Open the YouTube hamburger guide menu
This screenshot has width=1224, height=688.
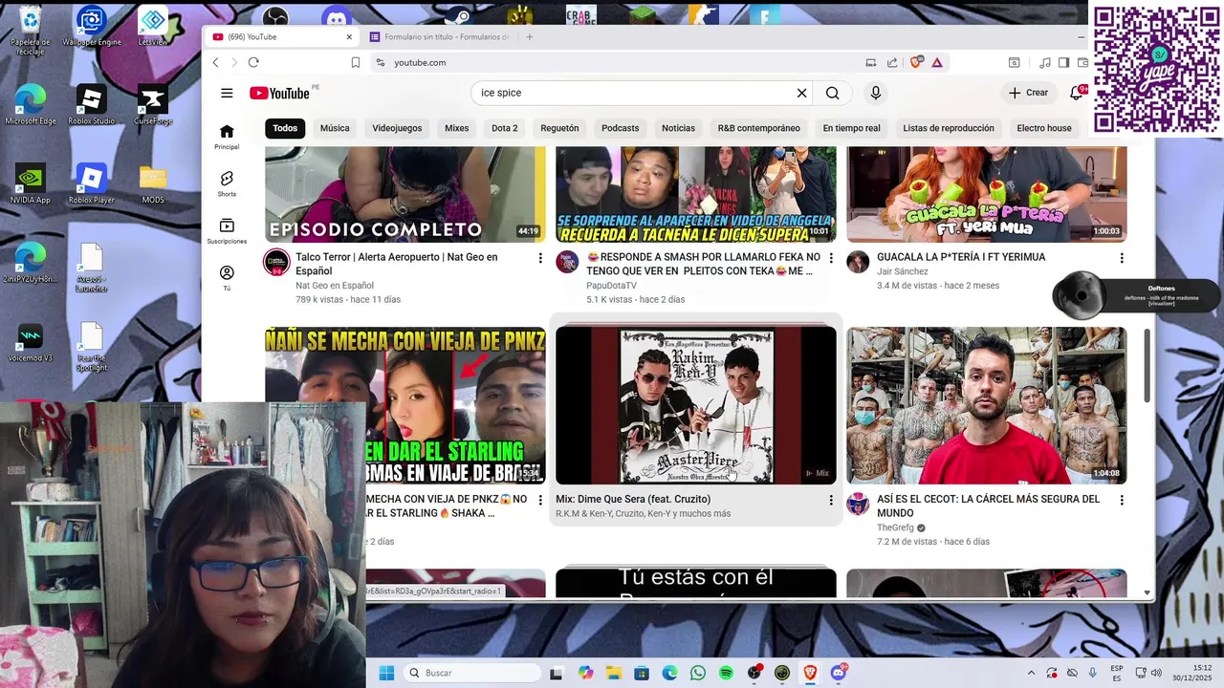[227, 93]
